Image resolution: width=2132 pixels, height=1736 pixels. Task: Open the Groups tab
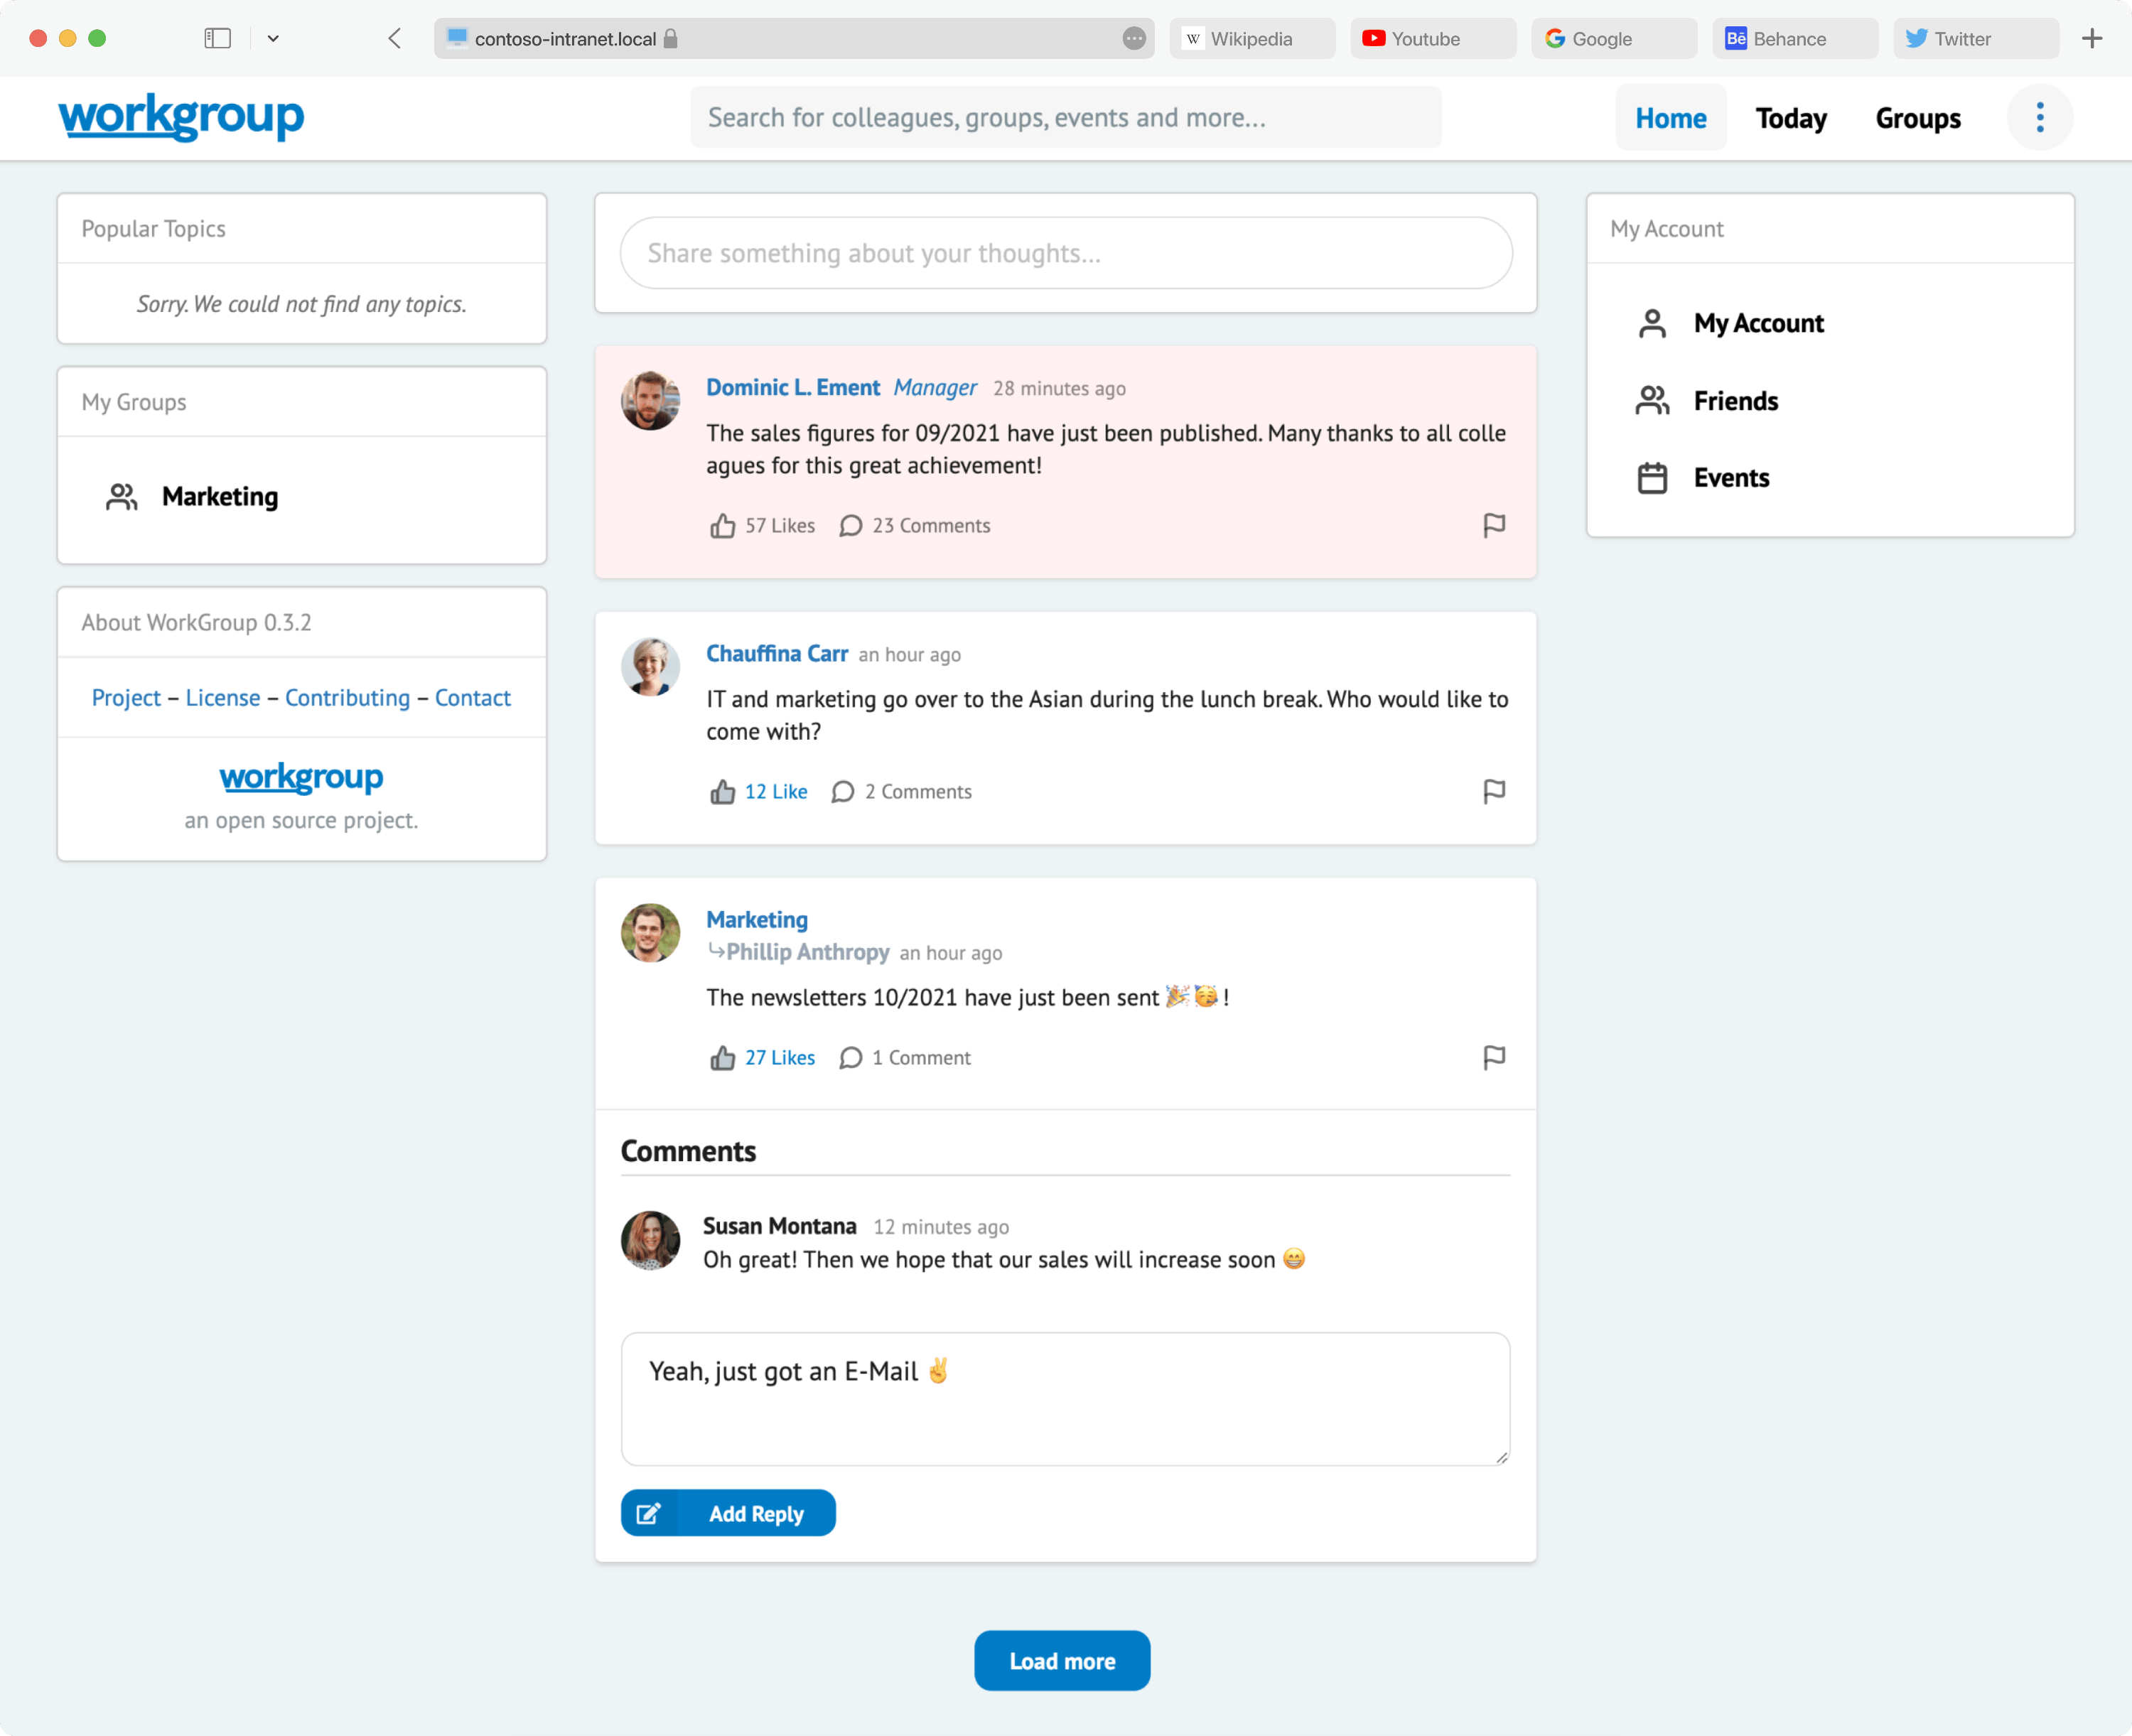coord(1918,117)
